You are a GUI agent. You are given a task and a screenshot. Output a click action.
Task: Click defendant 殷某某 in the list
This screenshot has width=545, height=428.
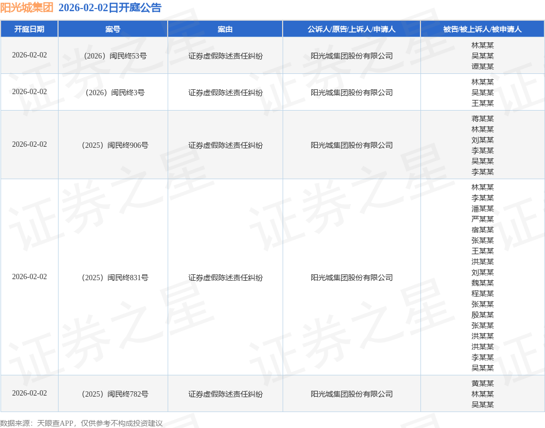(x=482, y=315)
